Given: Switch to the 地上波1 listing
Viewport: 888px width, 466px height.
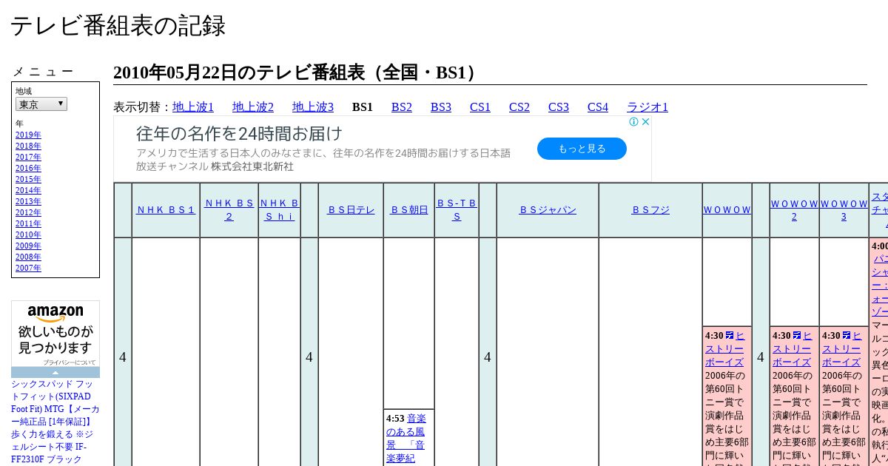Looking at the screenshot, I should coord(193,107).
